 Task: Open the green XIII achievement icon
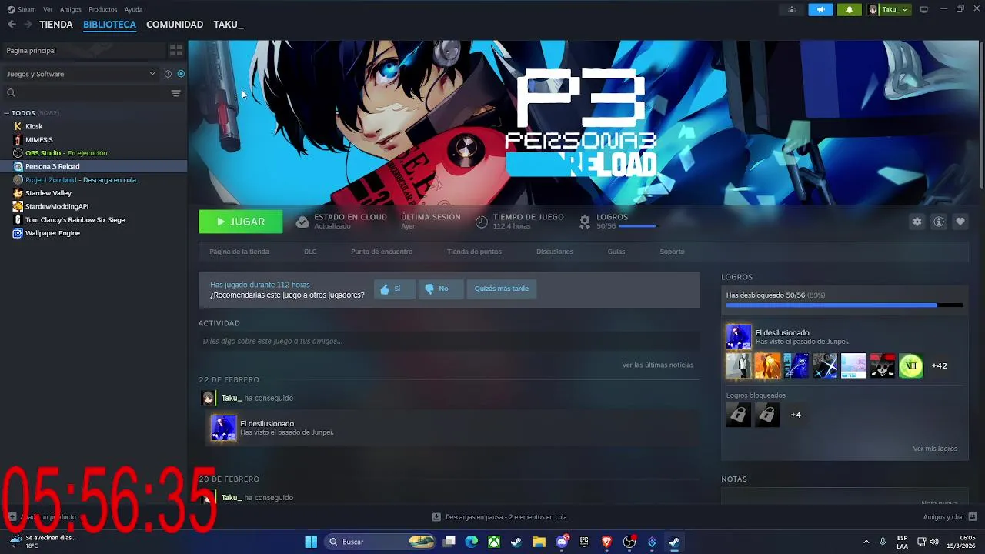pos(911,365)
